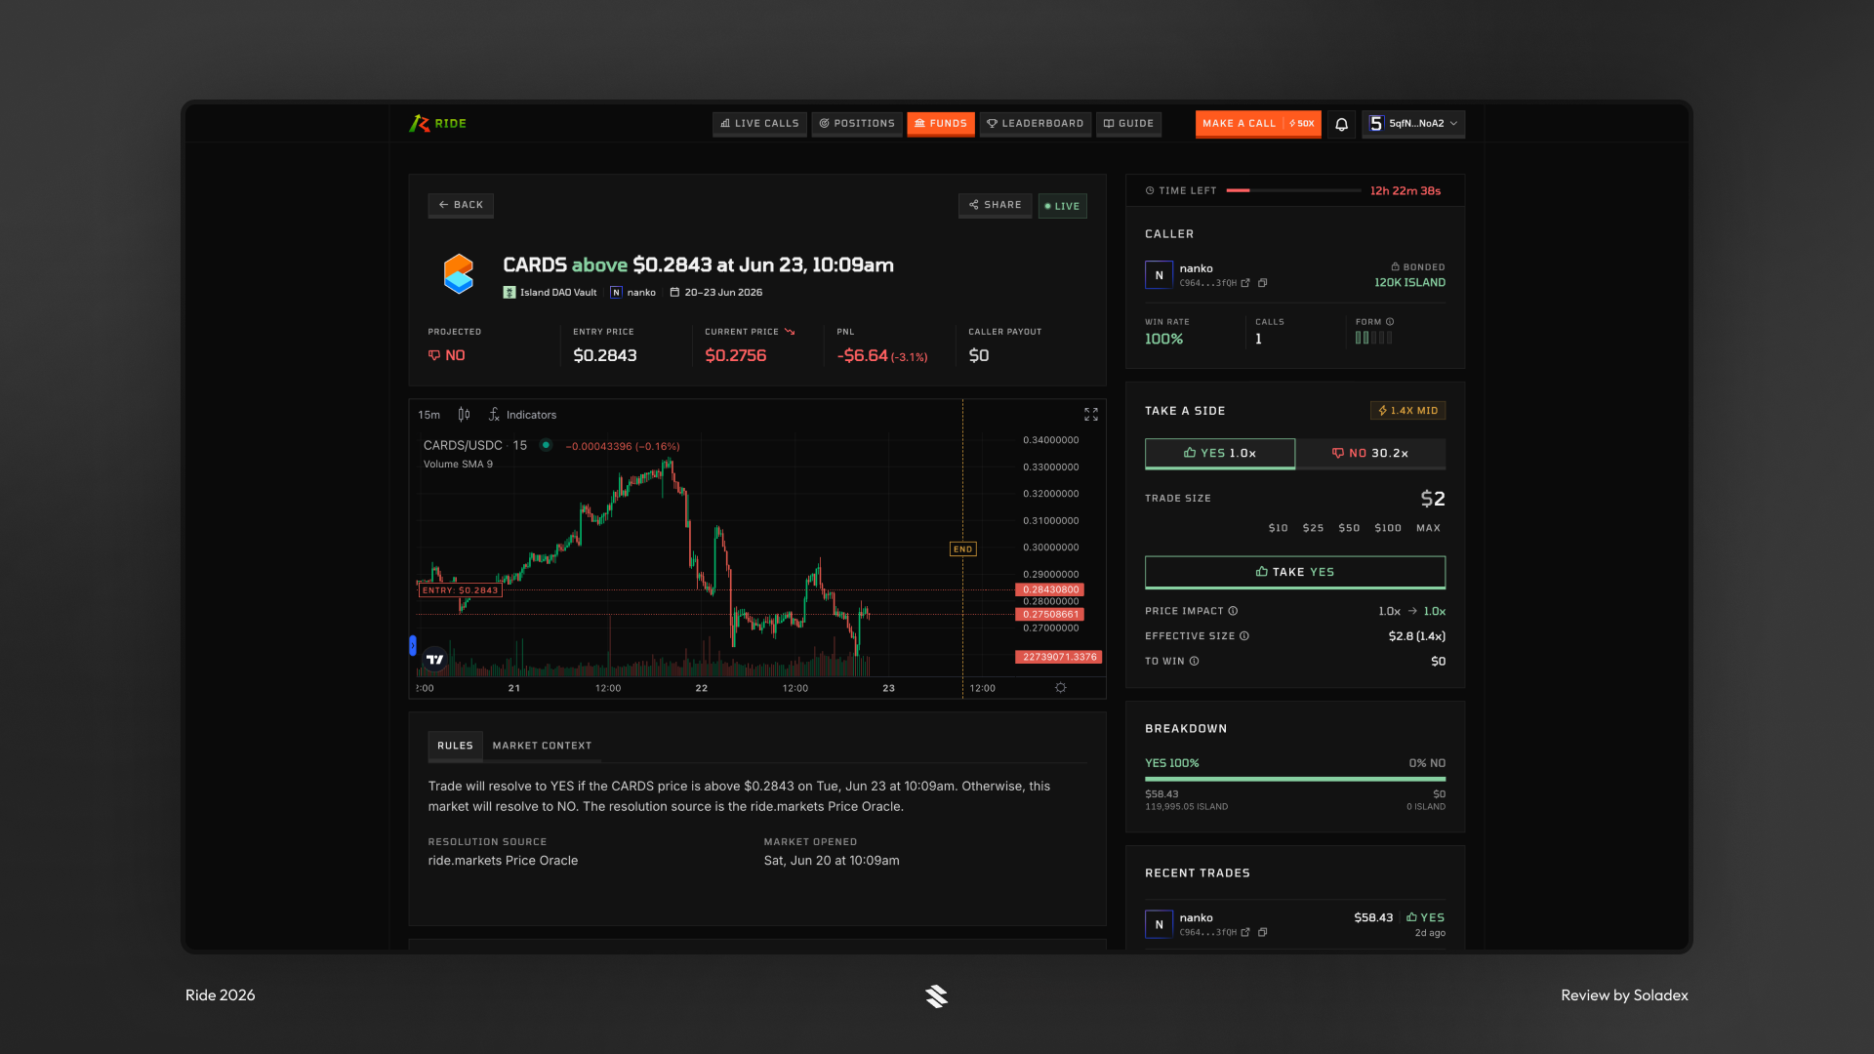Set the trade size to $10
The width and height of the screenshot is (1874, 1054).
(1278, 528)
